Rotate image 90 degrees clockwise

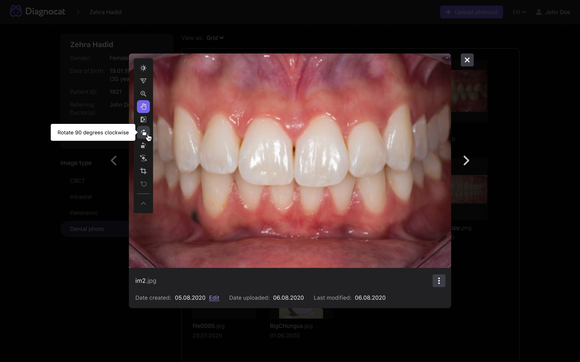coord(143,132)
